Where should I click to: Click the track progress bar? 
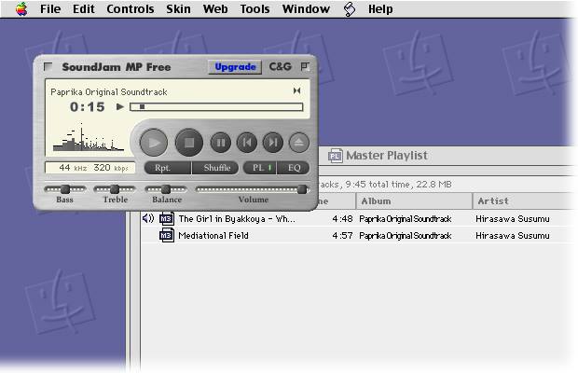coord(216,107)
